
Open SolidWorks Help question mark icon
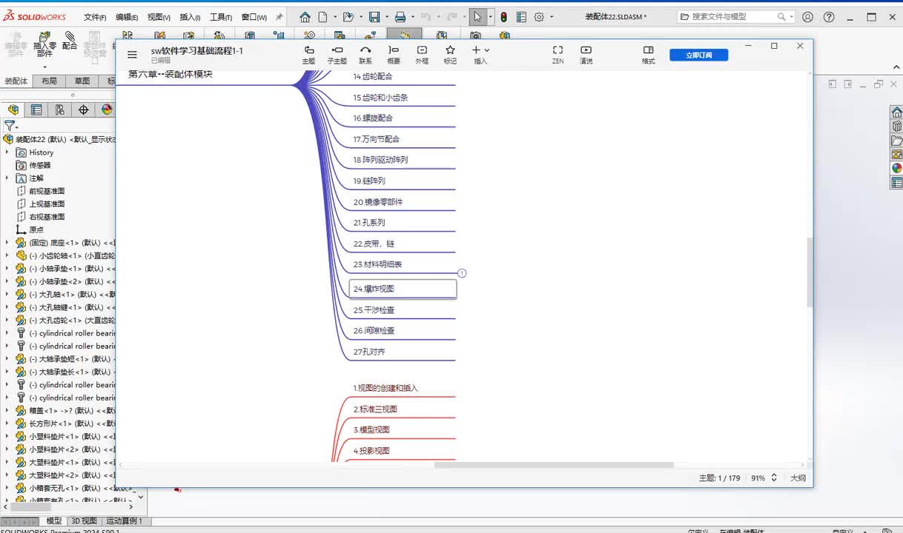tap(830, 17)
